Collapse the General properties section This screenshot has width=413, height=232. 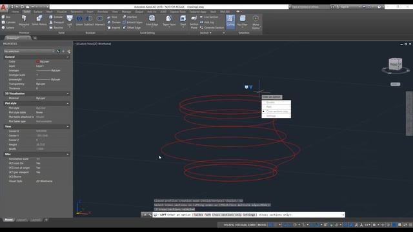coord(68,57)
